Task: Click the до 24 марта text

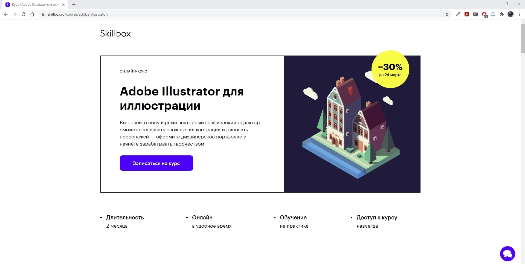Action: click(x=390, y=75)
